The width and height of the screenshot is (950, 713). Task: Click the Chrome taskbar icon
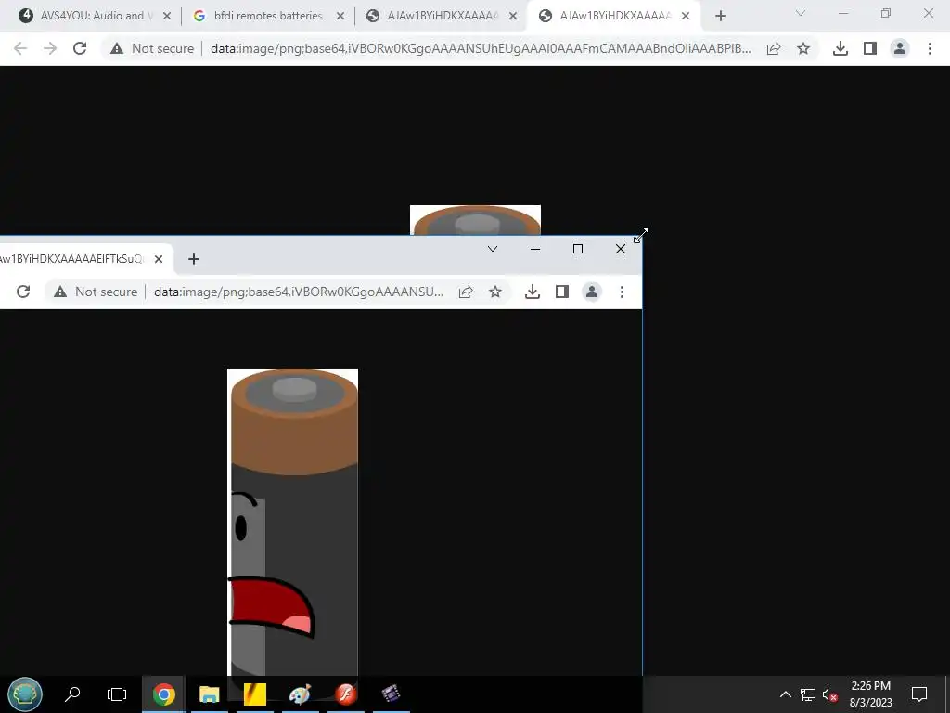click(x=163, y=694)
